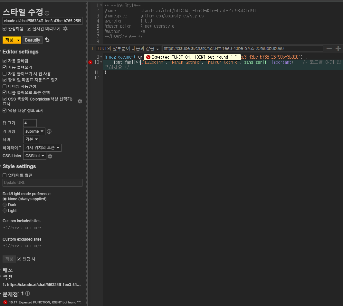Open 하이라이트 dropdown

42,148
